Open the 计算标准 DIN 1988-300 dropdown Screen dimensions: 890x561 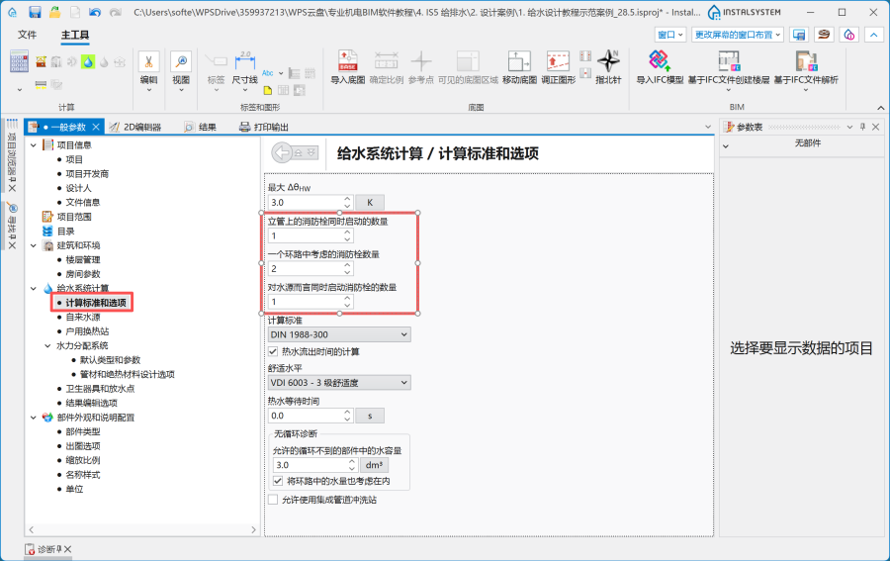[x=338, y=334]
